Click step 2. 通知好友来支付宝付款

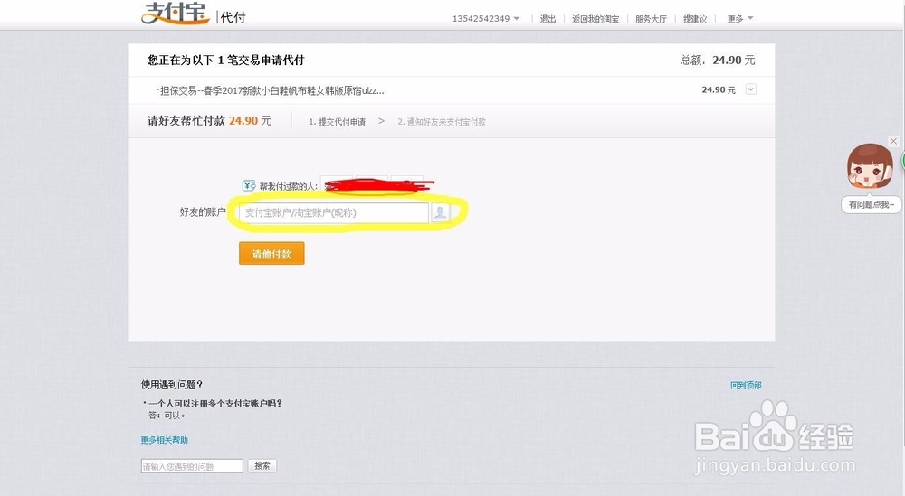[442, 122]
